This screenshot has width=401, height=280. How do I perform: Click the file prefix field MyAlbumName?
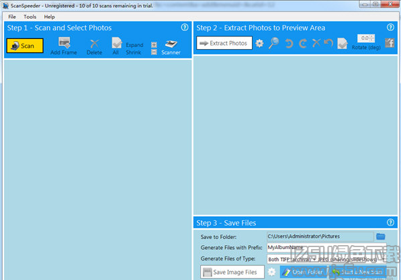click(x=326, y=248)
